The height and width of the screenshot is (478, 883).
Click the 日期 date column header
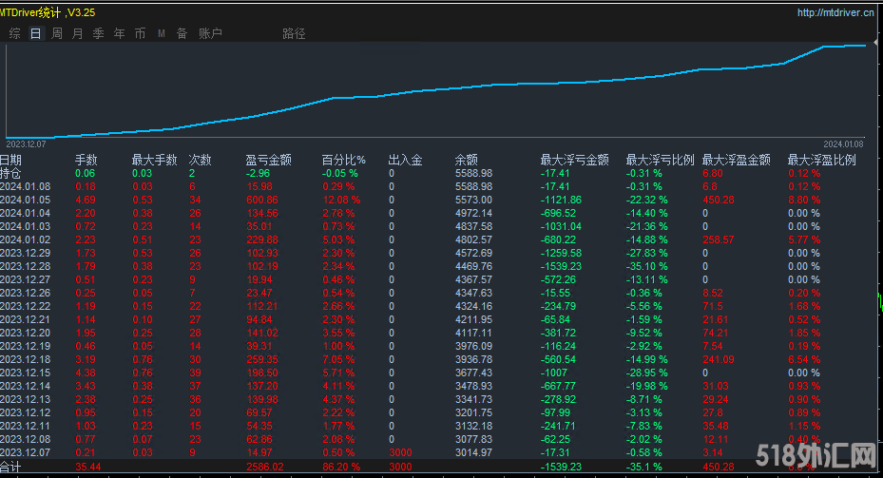click(10, 160)
